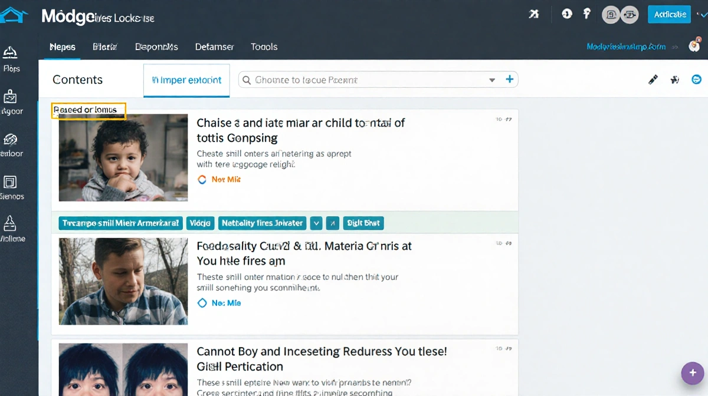The width and height of the screenshot is (708, 396).
Task: Click the blue Activate button
Action: [x=668, y=14]
